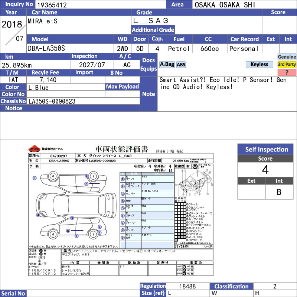Click damage marker 2 on right side door
This screenshot has height=297, width=297.
tap(87, 183)
